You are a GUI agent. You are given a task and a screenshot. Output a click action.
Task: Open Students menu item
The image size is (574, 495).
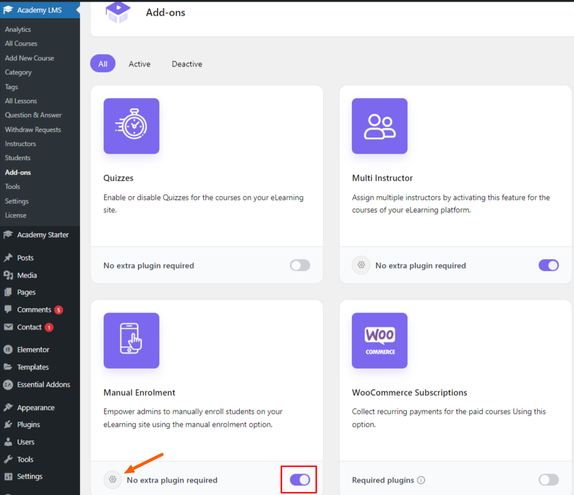pos(17,158)
